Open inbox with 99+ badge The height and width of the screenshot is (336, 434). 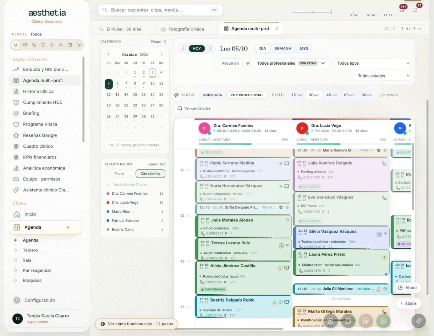coord(402,10)
